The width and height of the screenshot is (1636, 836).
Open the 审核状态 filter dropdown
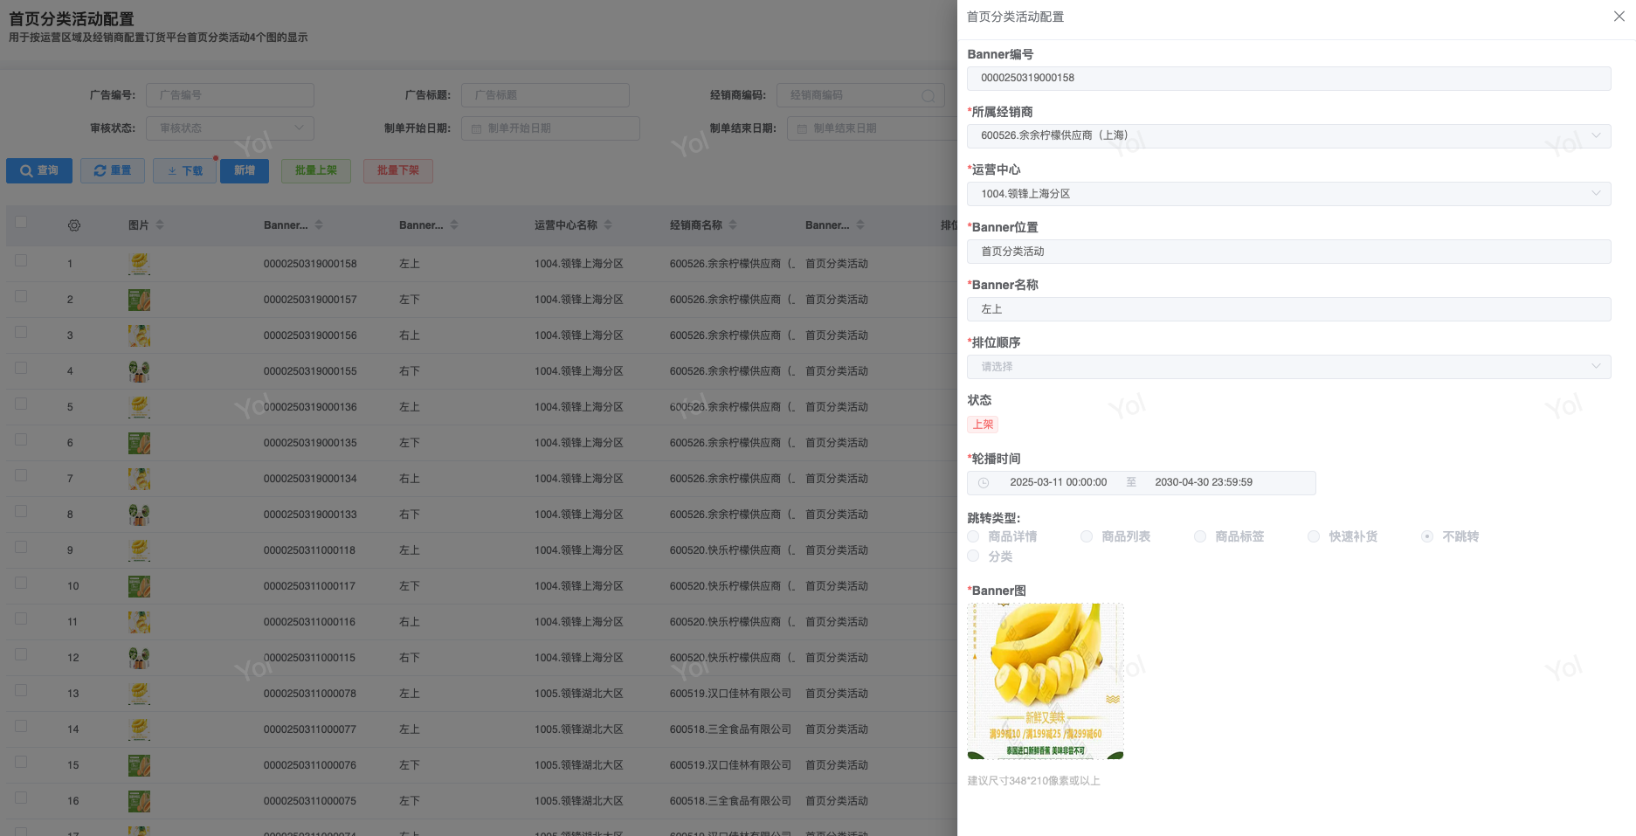[x=230, y=128]
